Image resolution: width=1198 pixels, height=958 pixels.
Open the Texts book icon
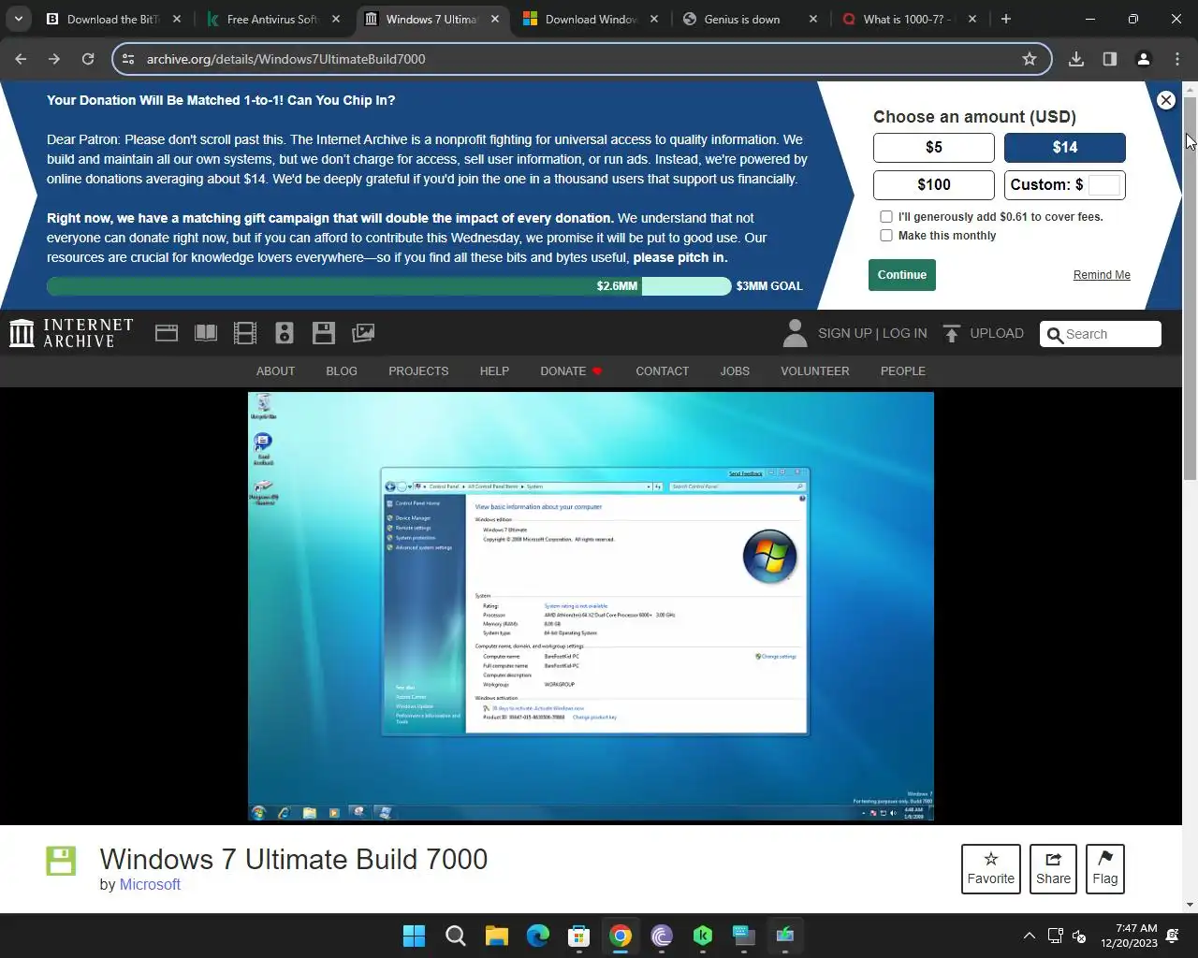tap(206, 333)
